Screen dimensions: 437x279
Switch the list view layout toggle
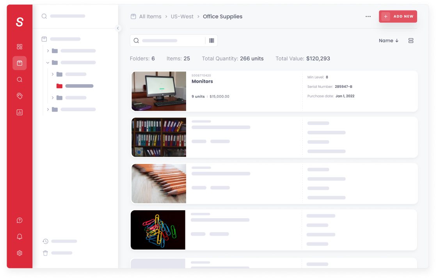coord(411,41)
